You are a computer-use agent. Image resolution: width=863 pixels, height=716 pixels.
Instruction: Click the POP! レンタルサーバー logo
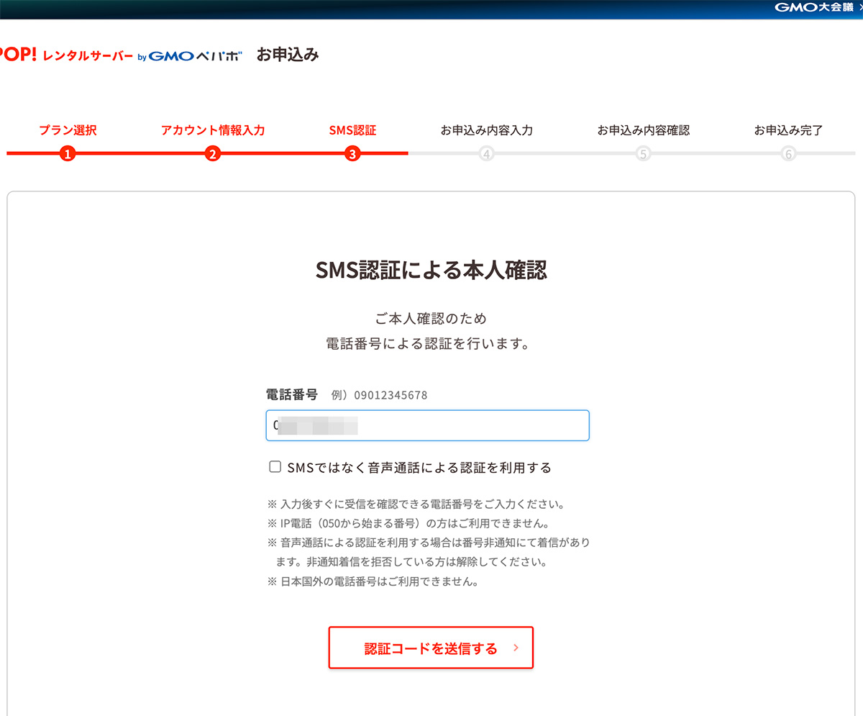[65, 53]
